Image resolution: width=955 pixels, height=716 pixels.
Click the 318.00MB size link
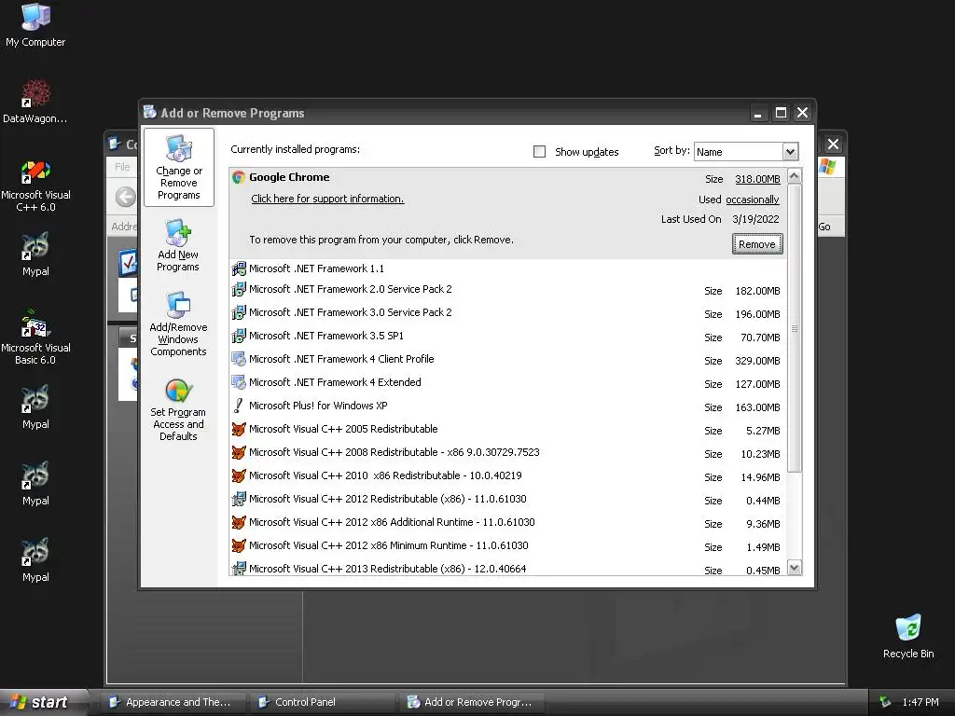coord(757,179)
